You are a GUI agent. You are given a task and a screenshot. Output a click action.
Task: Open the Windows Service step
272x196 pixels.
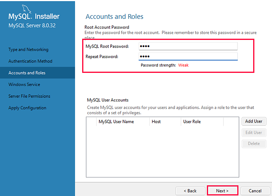24,84
